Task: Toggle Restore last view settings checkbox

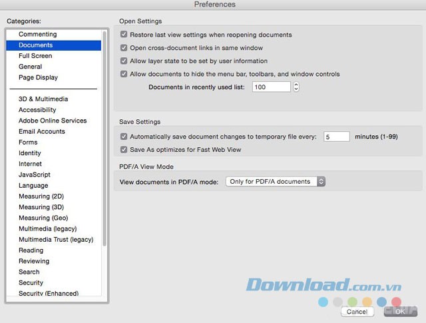Action: [x=124, y=35]
